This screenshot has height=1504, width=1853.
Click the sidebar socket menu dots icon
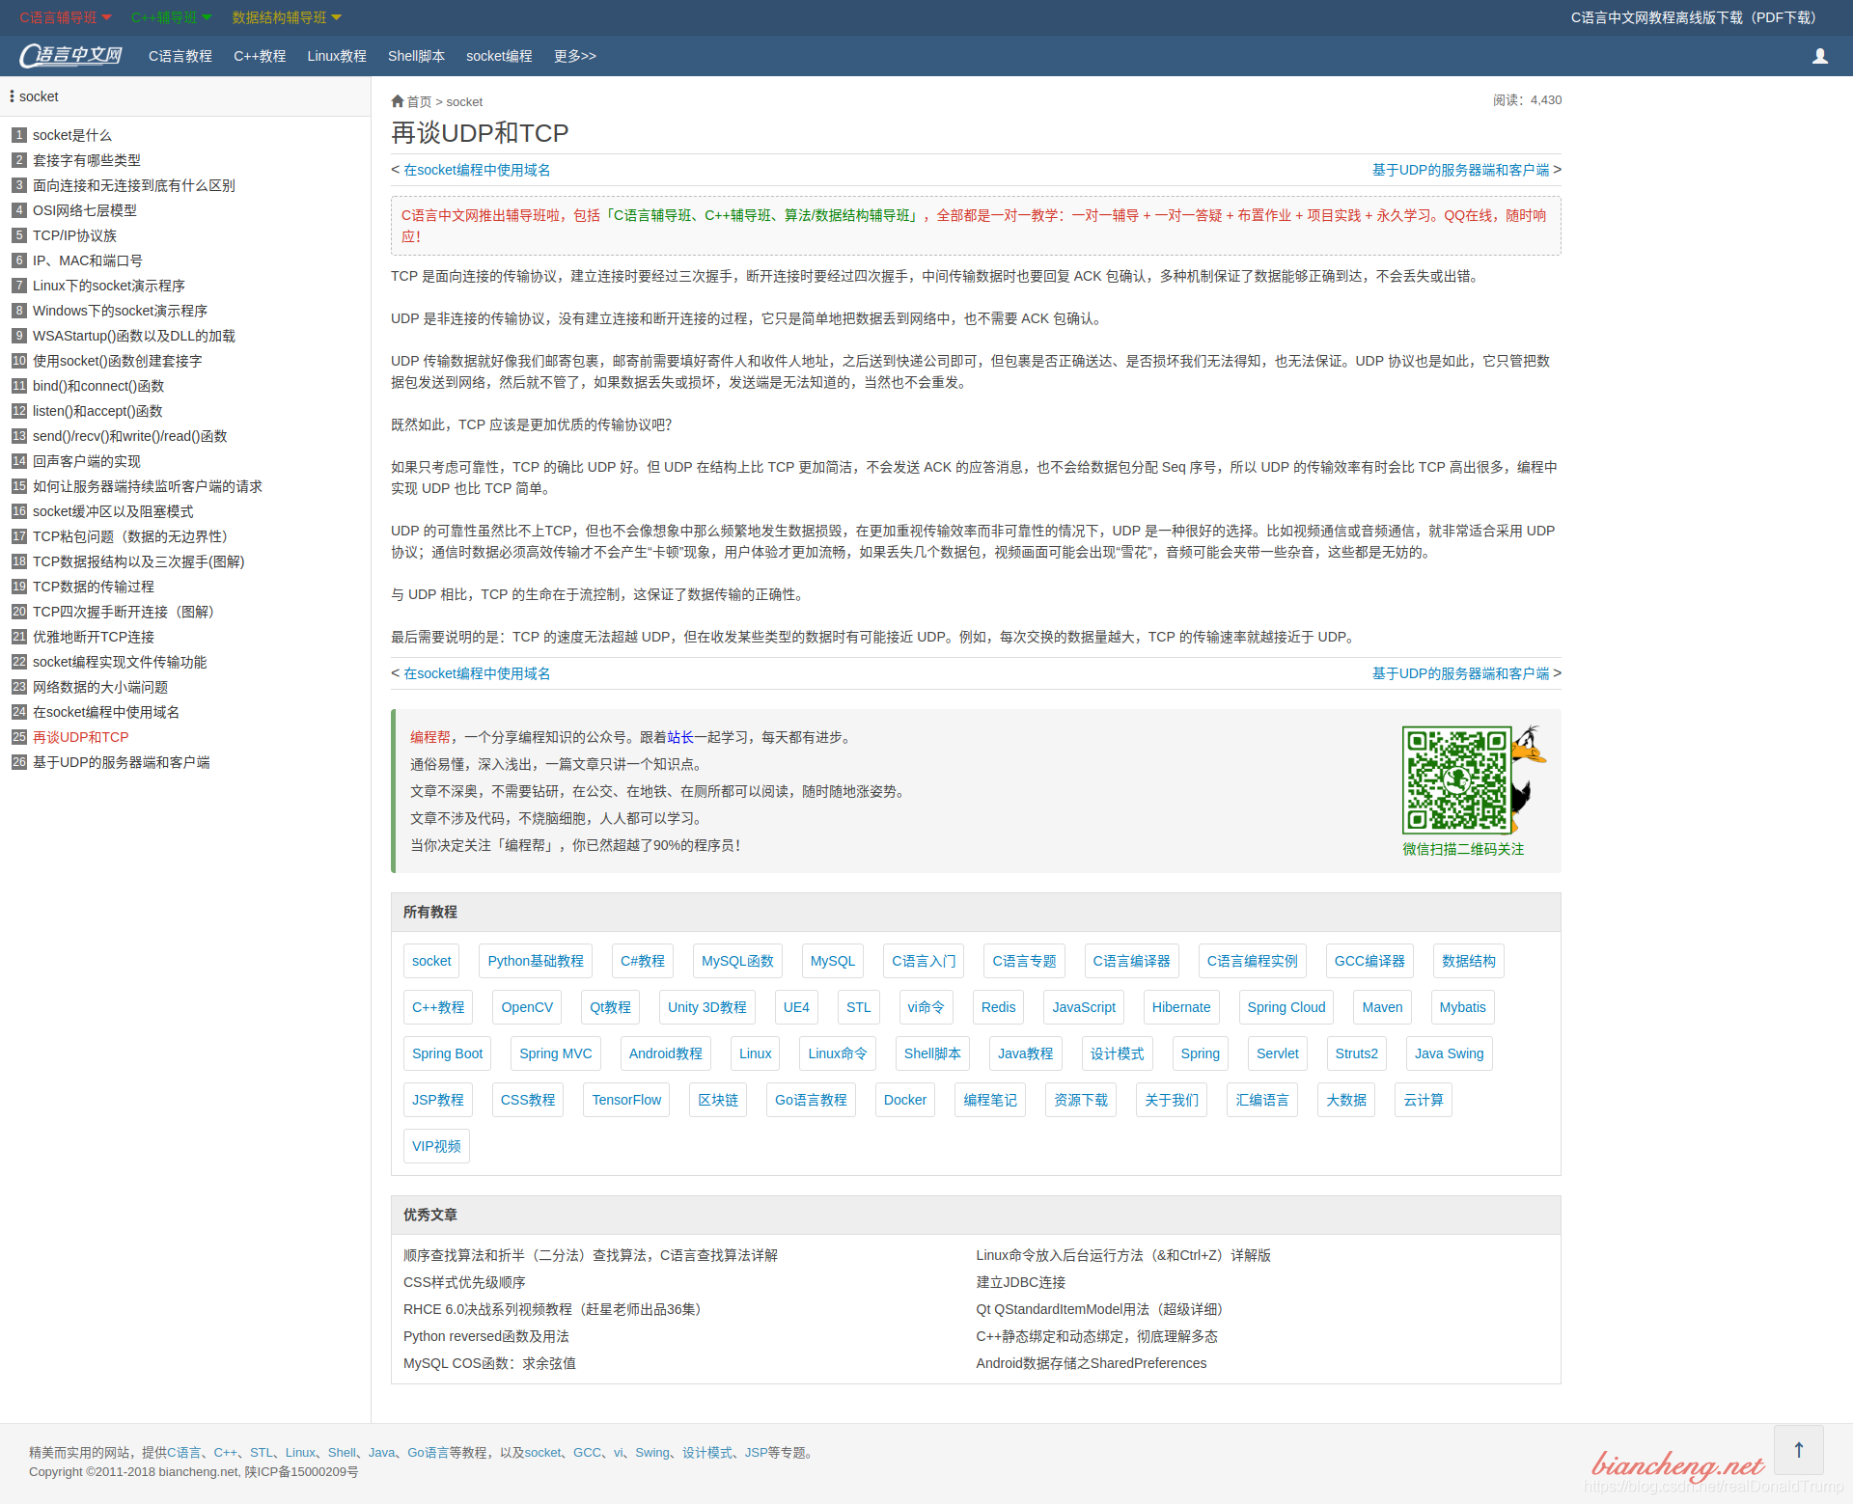click(12, 96)
